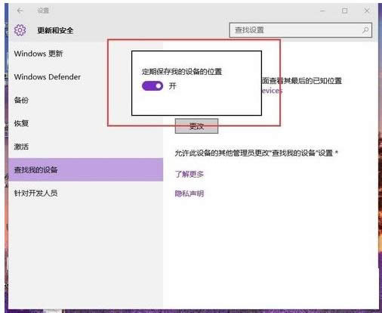Open the 恢复 section
Viewport: 382px width, 313px height.
click(x=21, y=123)
